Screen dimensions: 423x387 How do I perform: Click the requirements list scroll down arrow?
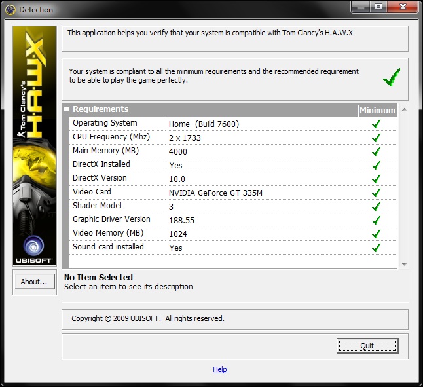(x=404, y=265)
